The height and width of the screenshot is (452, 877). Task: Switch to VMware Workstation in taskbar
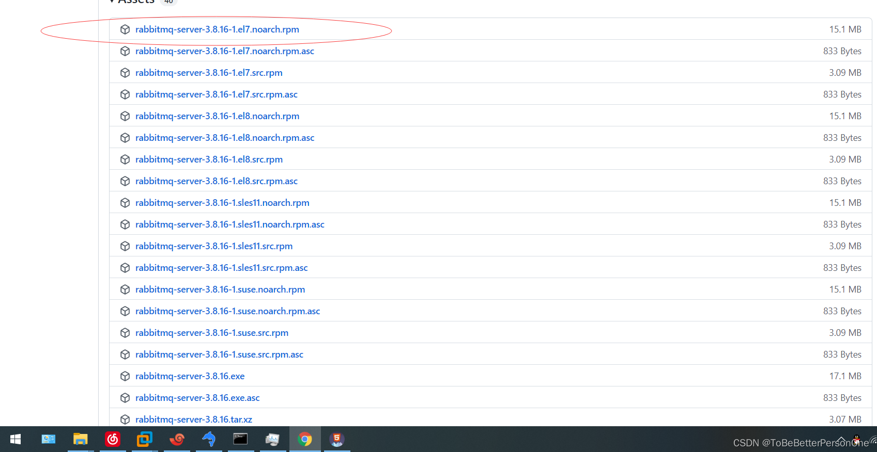coord(145,439)
